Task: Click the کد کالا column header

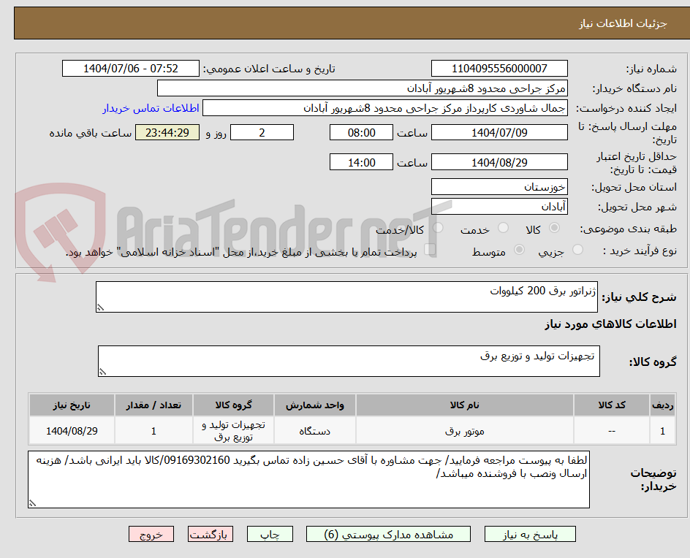Action: pyautogui.click(x=612, y=405)
